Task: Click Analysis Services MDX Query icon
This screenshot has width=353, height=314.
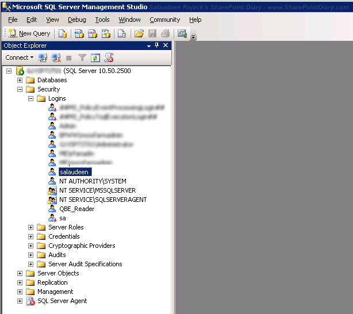Action: [79, 33]
